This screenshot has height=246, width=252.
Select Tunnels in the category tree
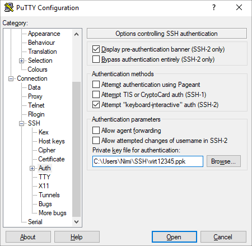49,195
